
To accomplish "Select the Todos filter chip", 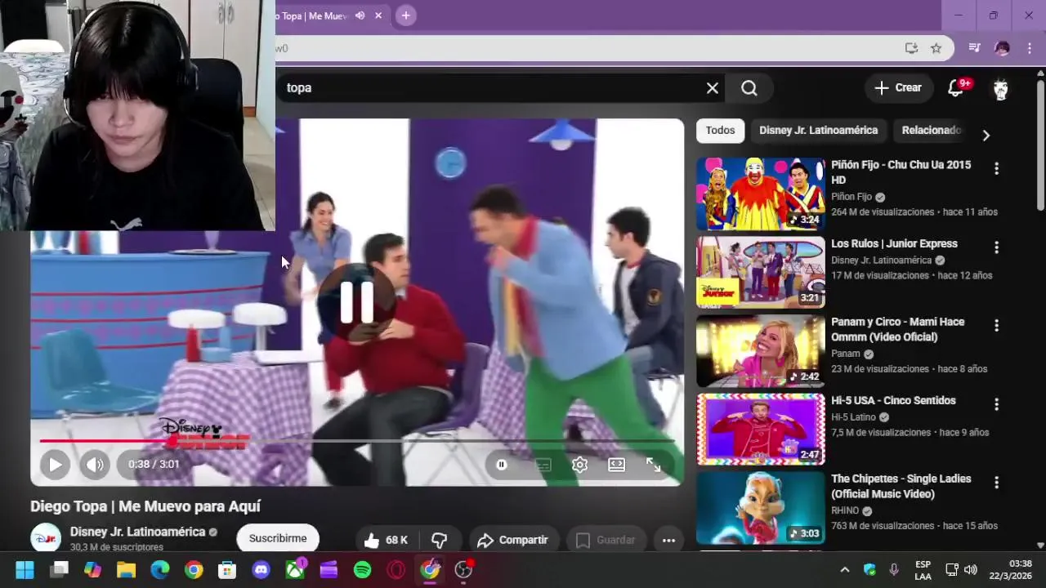I will click(x=720, y=131).
